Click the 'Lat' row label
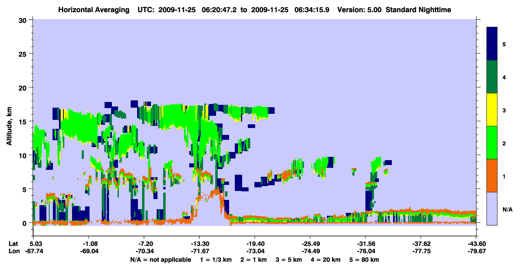 13,244
